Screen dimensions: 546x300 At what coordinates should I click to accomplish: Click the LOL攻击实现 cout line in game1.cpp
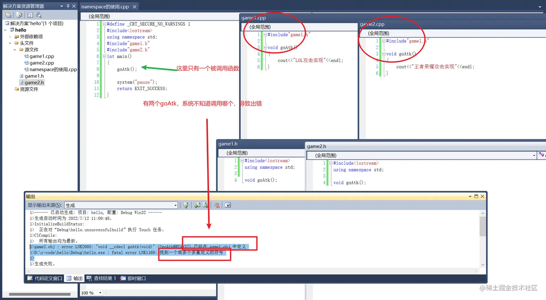click(310, 60)
